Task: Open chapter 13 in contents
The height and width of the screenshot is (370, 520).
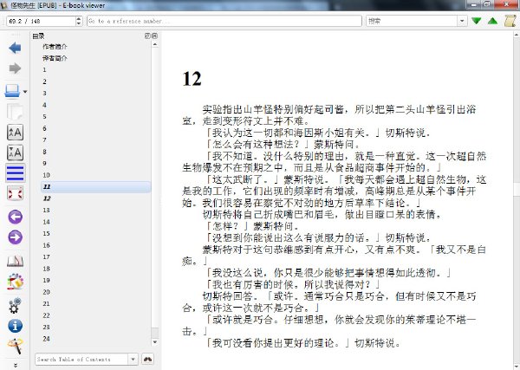Action: (x=47, y=211)
